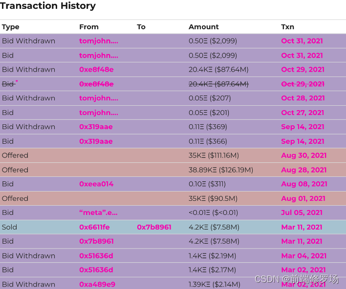The height and width of the screenshot is (289, 346).
Task: Click the Mar 04, 2021 transaction date
Action: (303, 256)
